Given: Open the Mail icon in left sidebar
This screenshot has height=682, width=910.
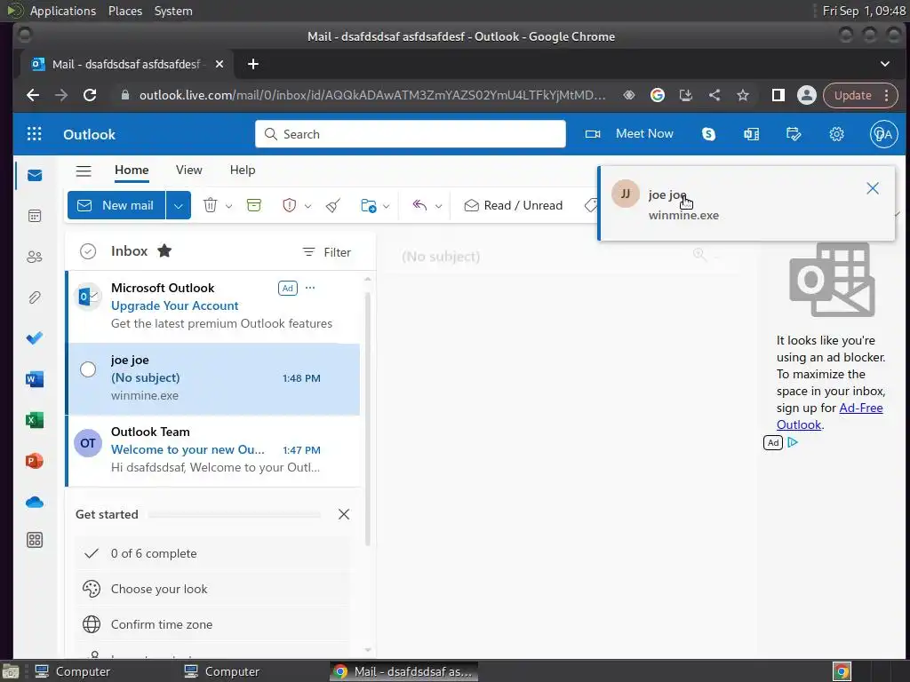Looking at the screenshot, I should (35, 175).
